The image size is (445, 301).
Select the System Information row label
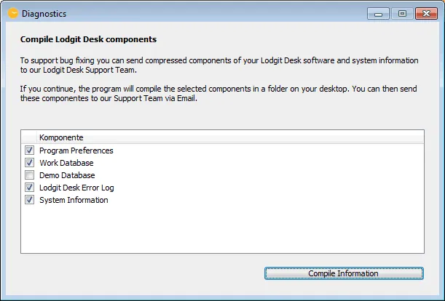tap(74, 201)
